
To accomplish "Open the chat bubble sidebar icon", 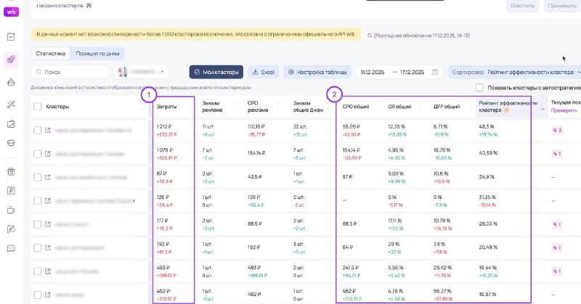I will coord(11,248).
